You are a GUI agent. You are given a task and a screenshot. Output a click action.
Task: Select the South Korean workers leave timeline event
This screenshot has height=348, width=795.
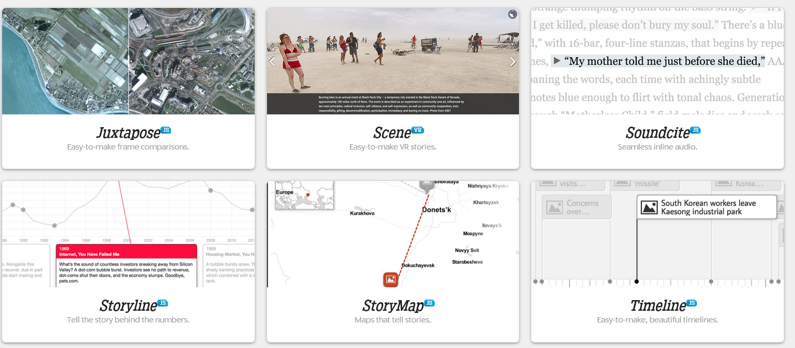point(707,207)
